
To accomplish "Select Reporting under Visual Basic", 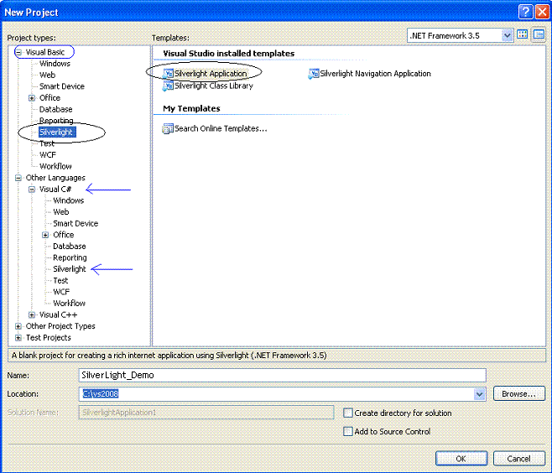I will pyautogui.click(x=56, y=121).
